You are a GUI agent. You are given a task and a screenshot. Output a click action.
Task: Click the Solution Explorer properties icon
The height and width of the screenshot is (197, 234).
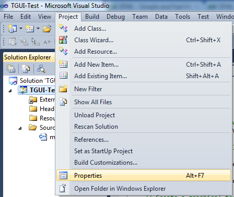11,69
